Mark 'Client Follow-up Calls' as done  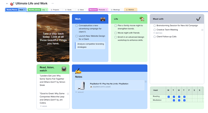click(x=154, y=36)
